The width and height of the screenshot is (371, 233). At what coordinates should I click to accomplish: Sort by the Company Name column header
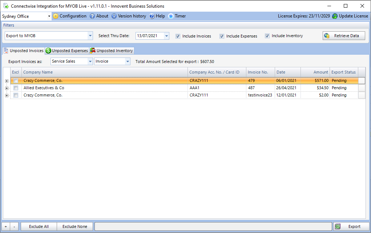[105, 72]
